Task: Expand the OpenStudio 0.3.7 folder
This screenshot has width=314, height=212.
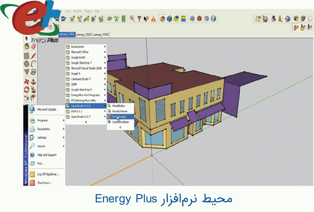Action: pos(86,117)
